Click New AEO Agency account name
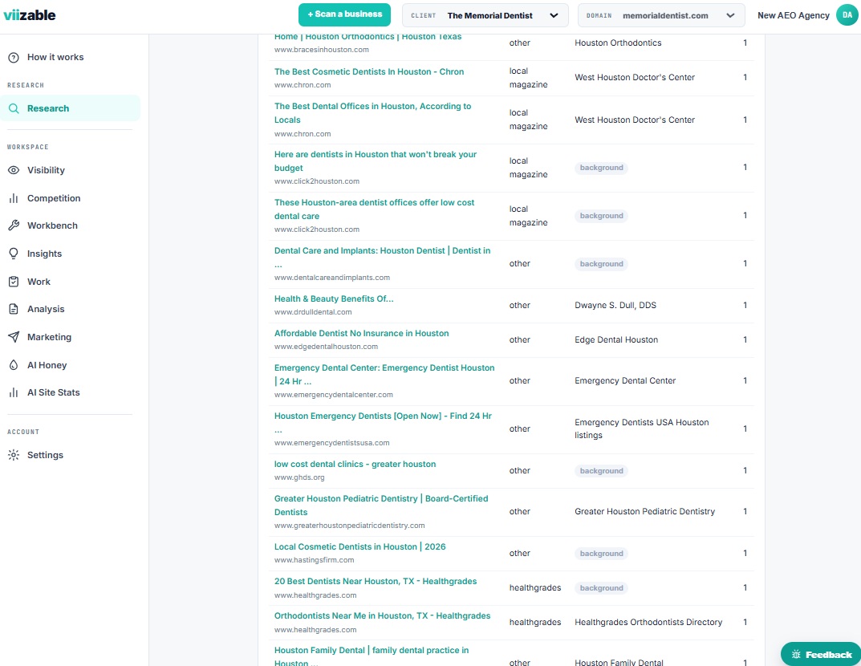 tap(794, 15)
